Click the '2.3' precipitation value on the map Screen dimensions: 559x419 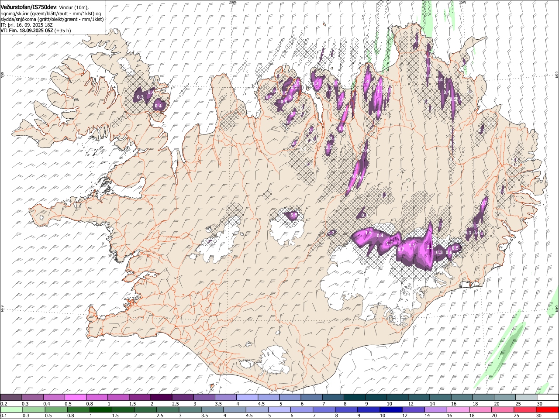(x=430, y=247)
